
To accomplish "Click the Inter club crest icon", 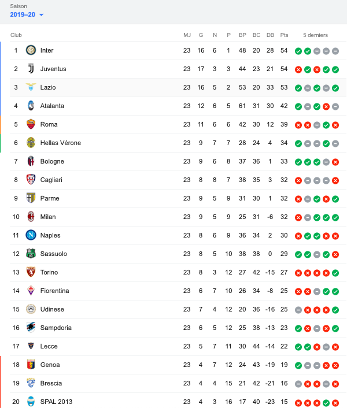I will pos(31,50).
